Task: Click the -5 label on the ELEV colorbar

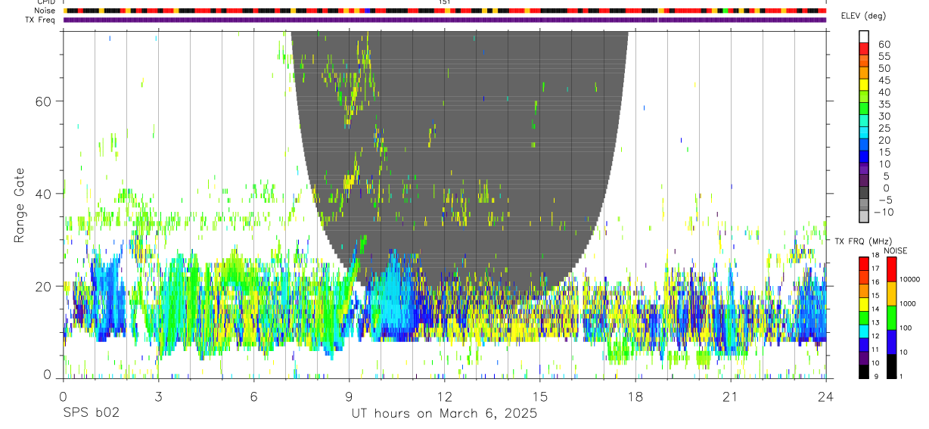Action: click(884, 200)
